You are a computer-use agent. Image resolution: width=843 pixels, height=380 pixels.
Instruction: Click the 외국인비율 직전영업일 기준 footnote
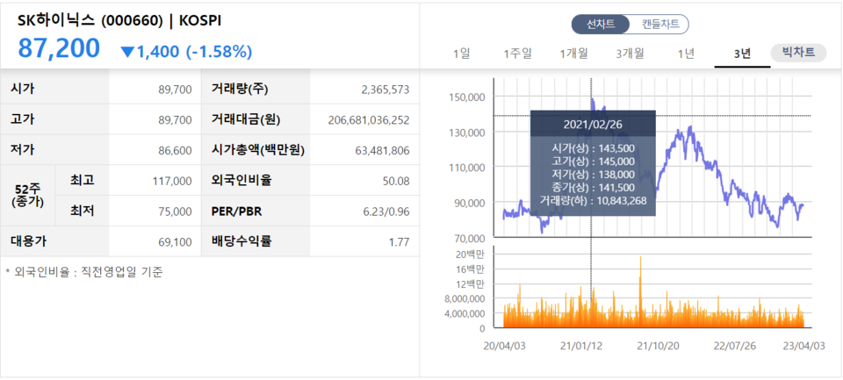coord(84,272)
